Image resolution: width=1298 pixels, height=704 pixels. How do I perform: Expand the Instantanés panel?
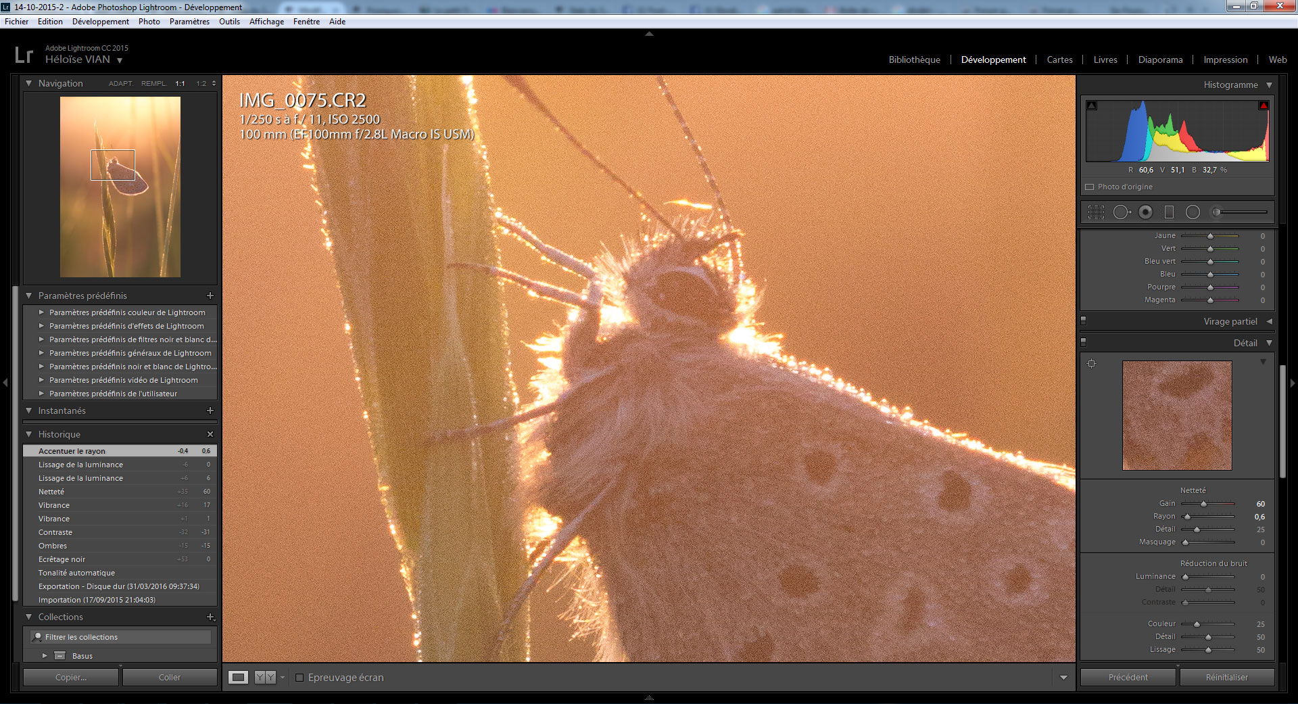tap(29, 410)
